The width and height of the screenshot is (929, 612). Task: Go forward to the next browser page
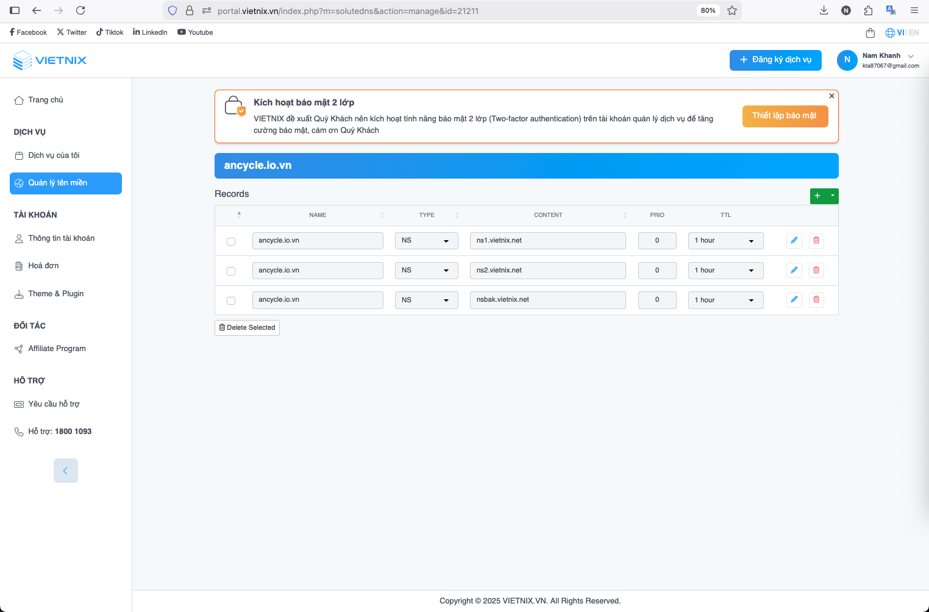tap(59, 10)
